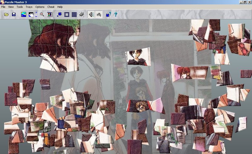Click the puzzle piece with question mark
The width and height of the screenshot is (252, 154).
point(108,14)
